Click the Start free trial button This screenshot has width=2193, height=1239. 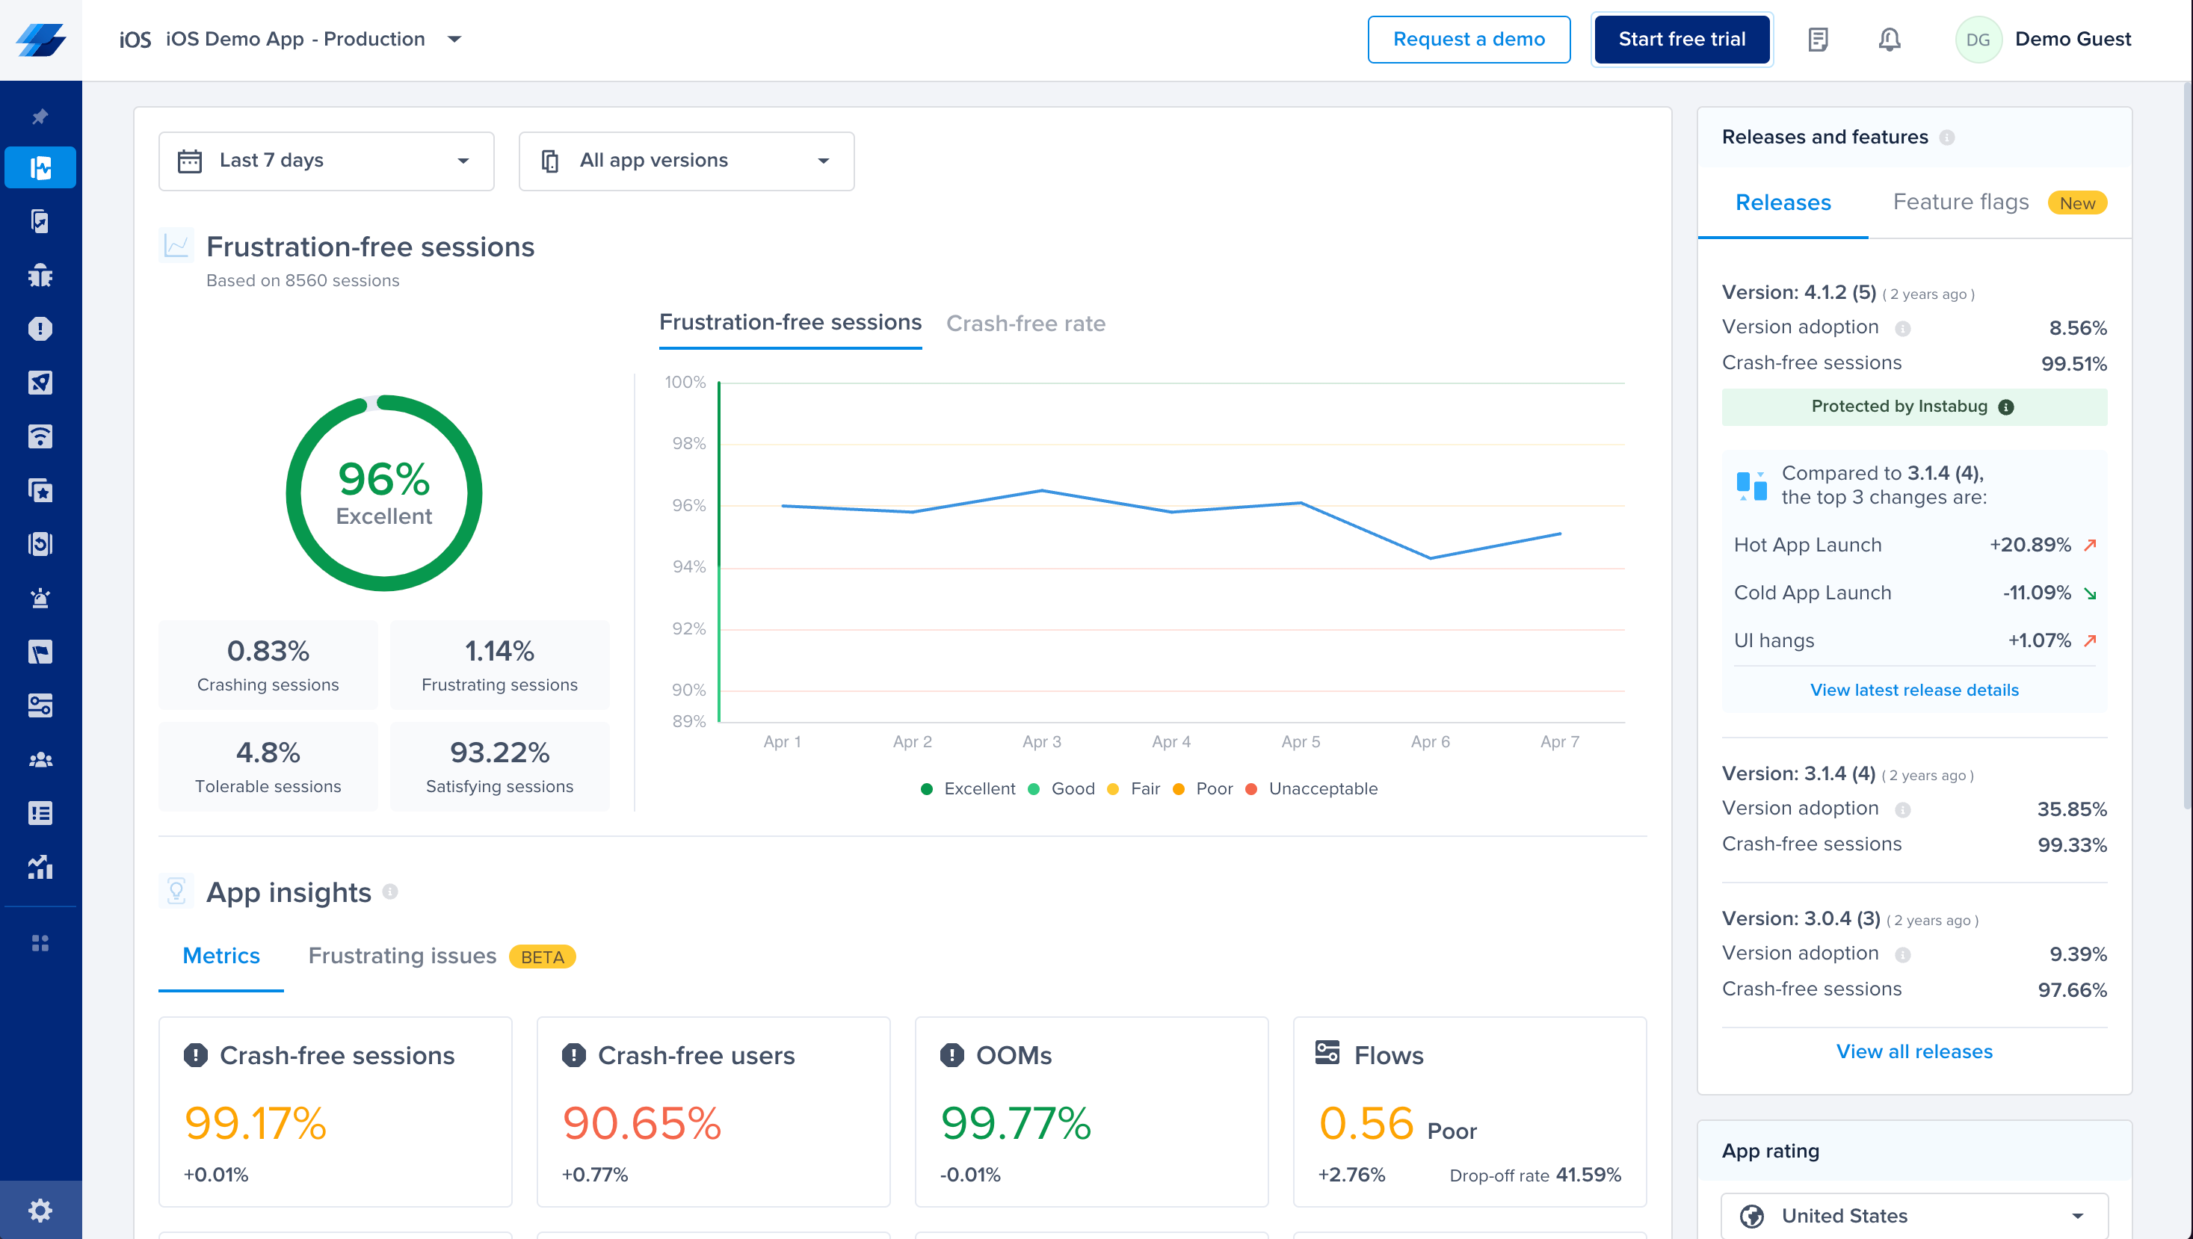(x=1680, y=39)
